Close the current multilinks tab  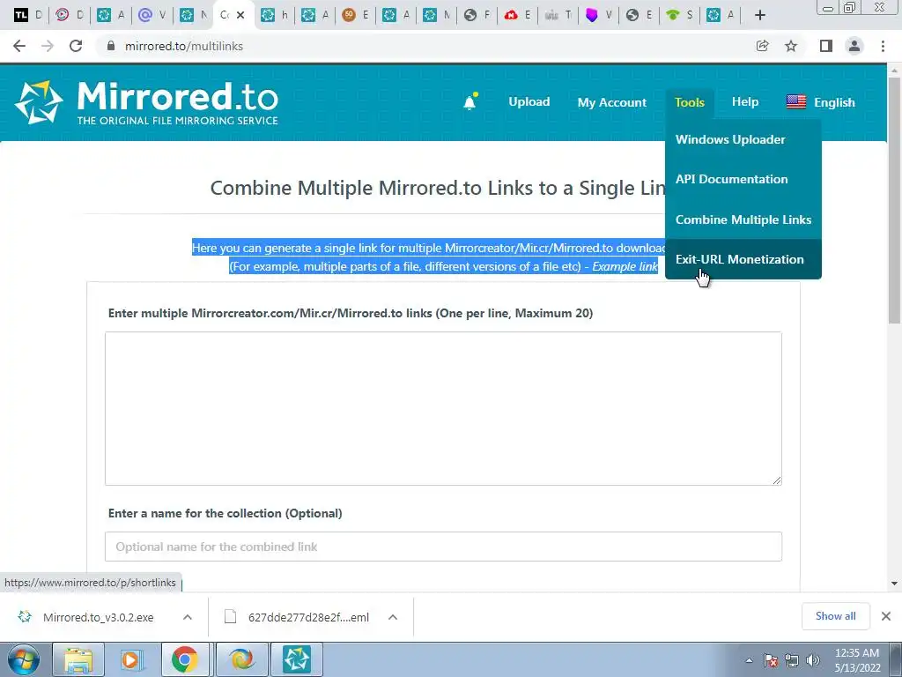coord(240,15)
